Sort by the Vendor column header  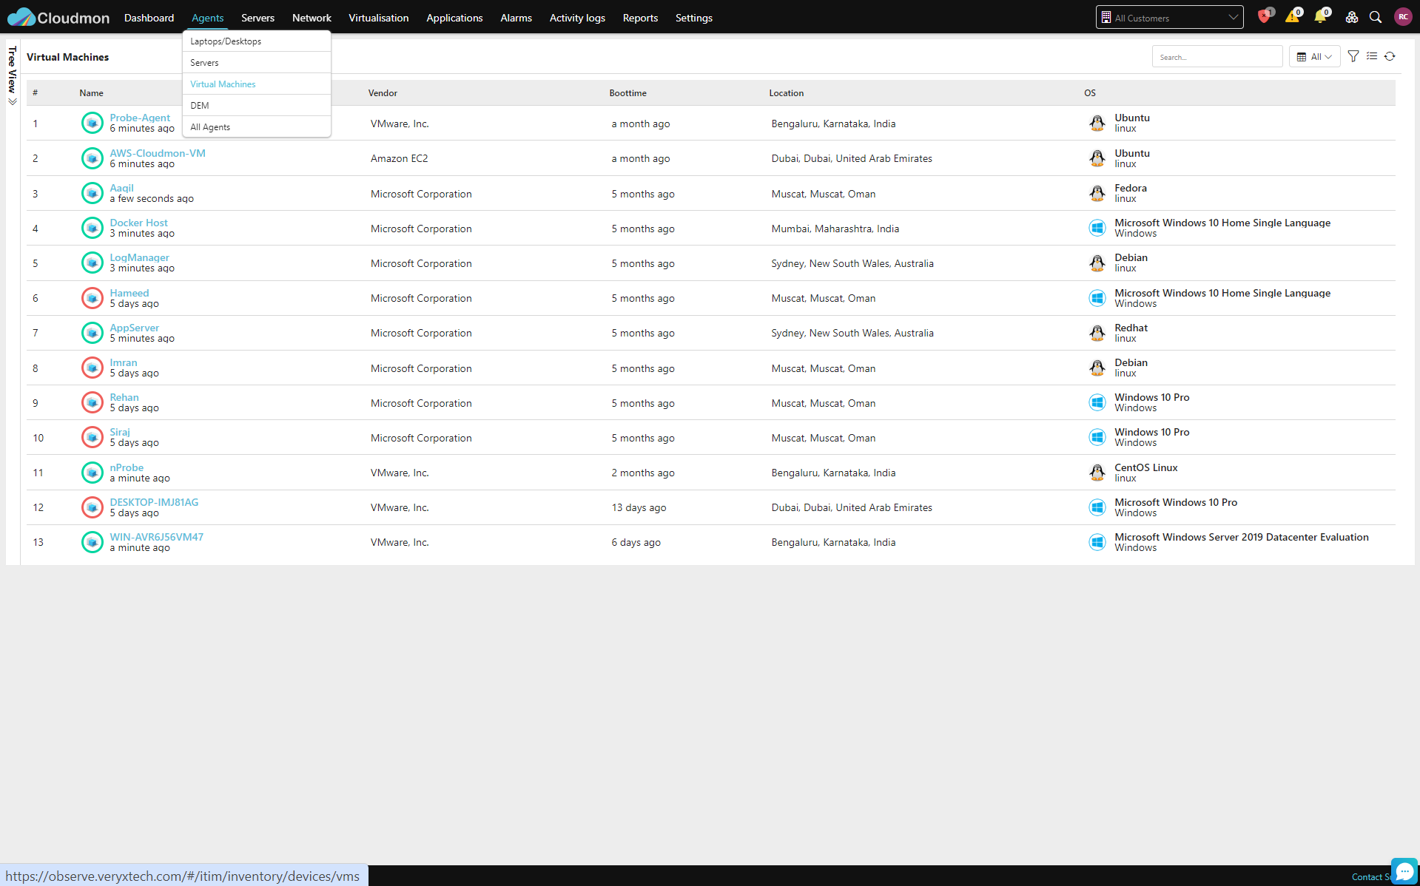tap(383, 93)
